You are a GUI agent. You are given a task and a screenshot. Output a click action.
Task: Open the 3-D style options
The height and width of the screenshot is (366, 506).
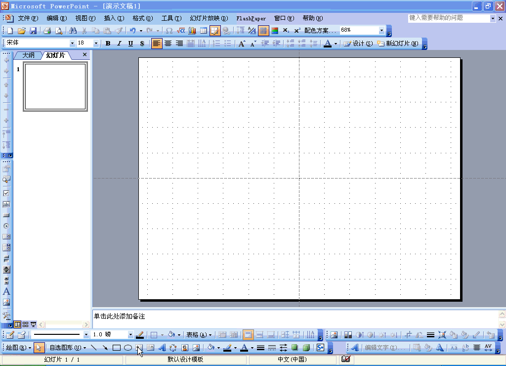click(306, 348)
